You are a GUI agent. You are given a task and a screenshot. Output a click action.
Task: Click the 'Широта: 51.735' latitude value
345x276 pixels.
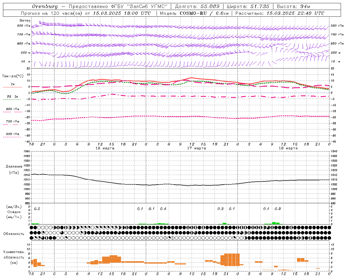(x=248, y=6)
